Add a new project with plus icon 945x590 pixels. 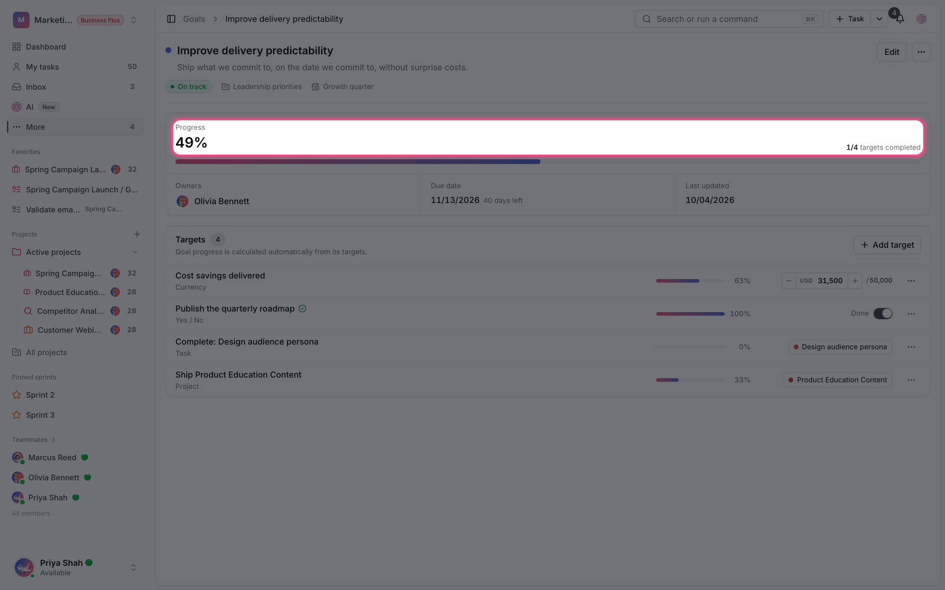[137, 234]
